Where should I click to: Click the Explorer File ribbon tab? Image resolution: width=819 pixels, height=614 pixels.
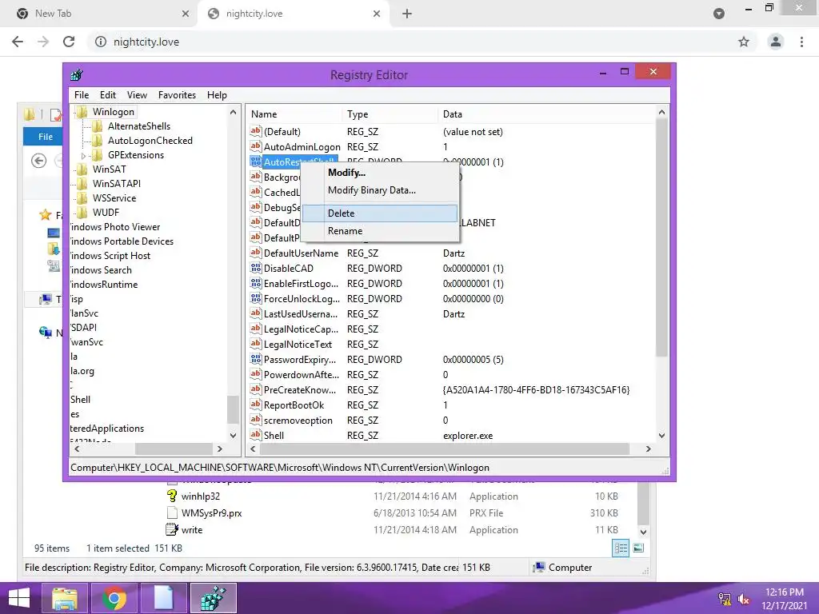tap(45, 137)
